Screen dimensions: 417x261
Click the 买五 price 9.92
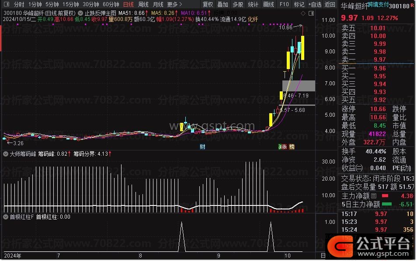379,100
